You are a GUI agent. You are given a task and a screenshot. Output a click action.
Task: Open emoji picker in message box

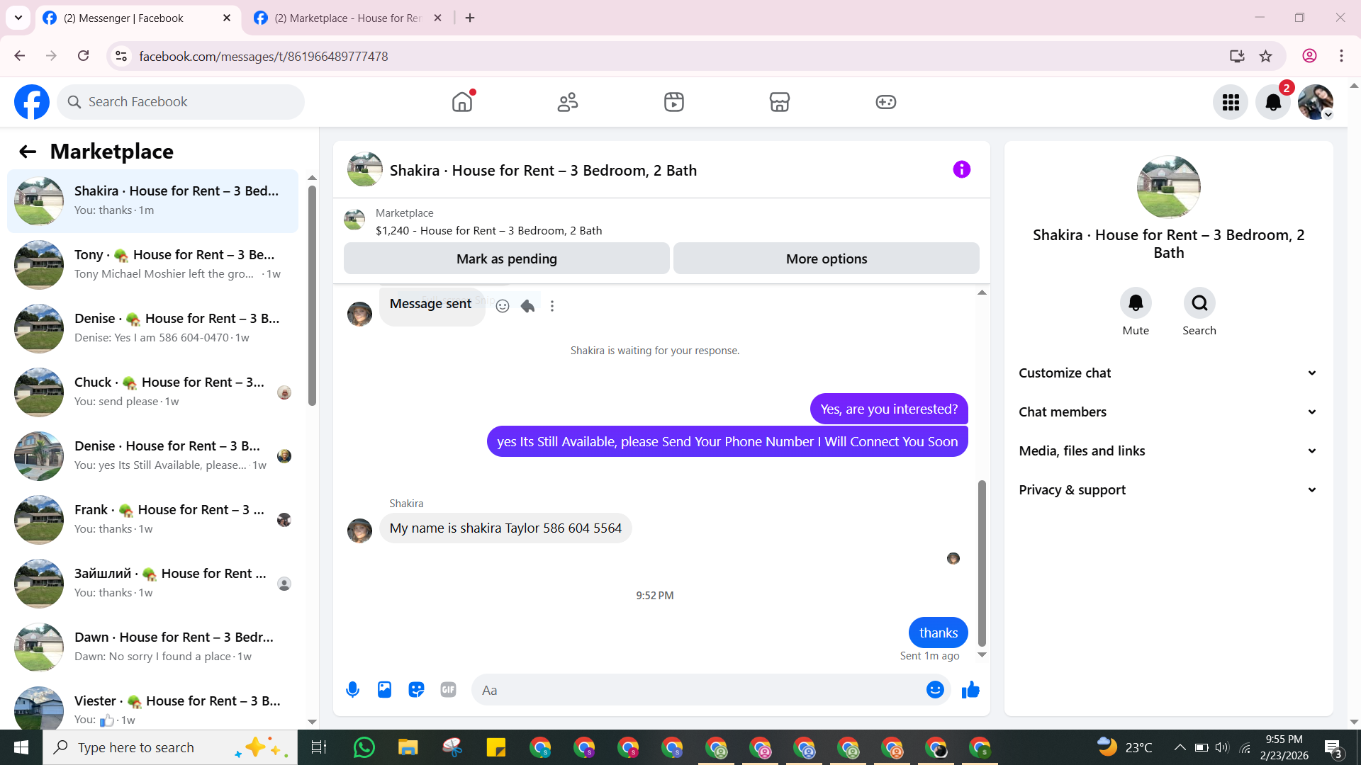pyautogui.click(x=935, y=690)
